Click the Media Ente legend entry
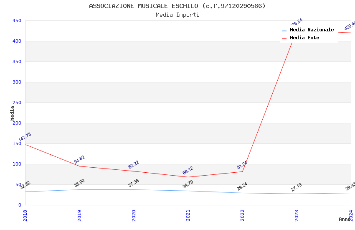Screen dimensions: 355x230 tap(301, 38)
